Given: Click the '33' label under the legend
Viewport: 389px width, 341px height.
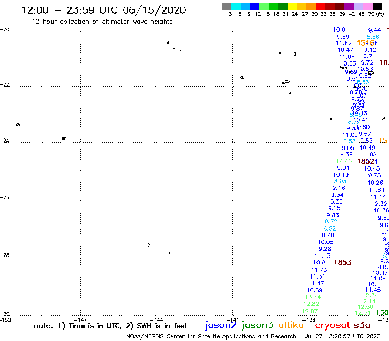Looking at the screenshot, I should coord(323,14).
